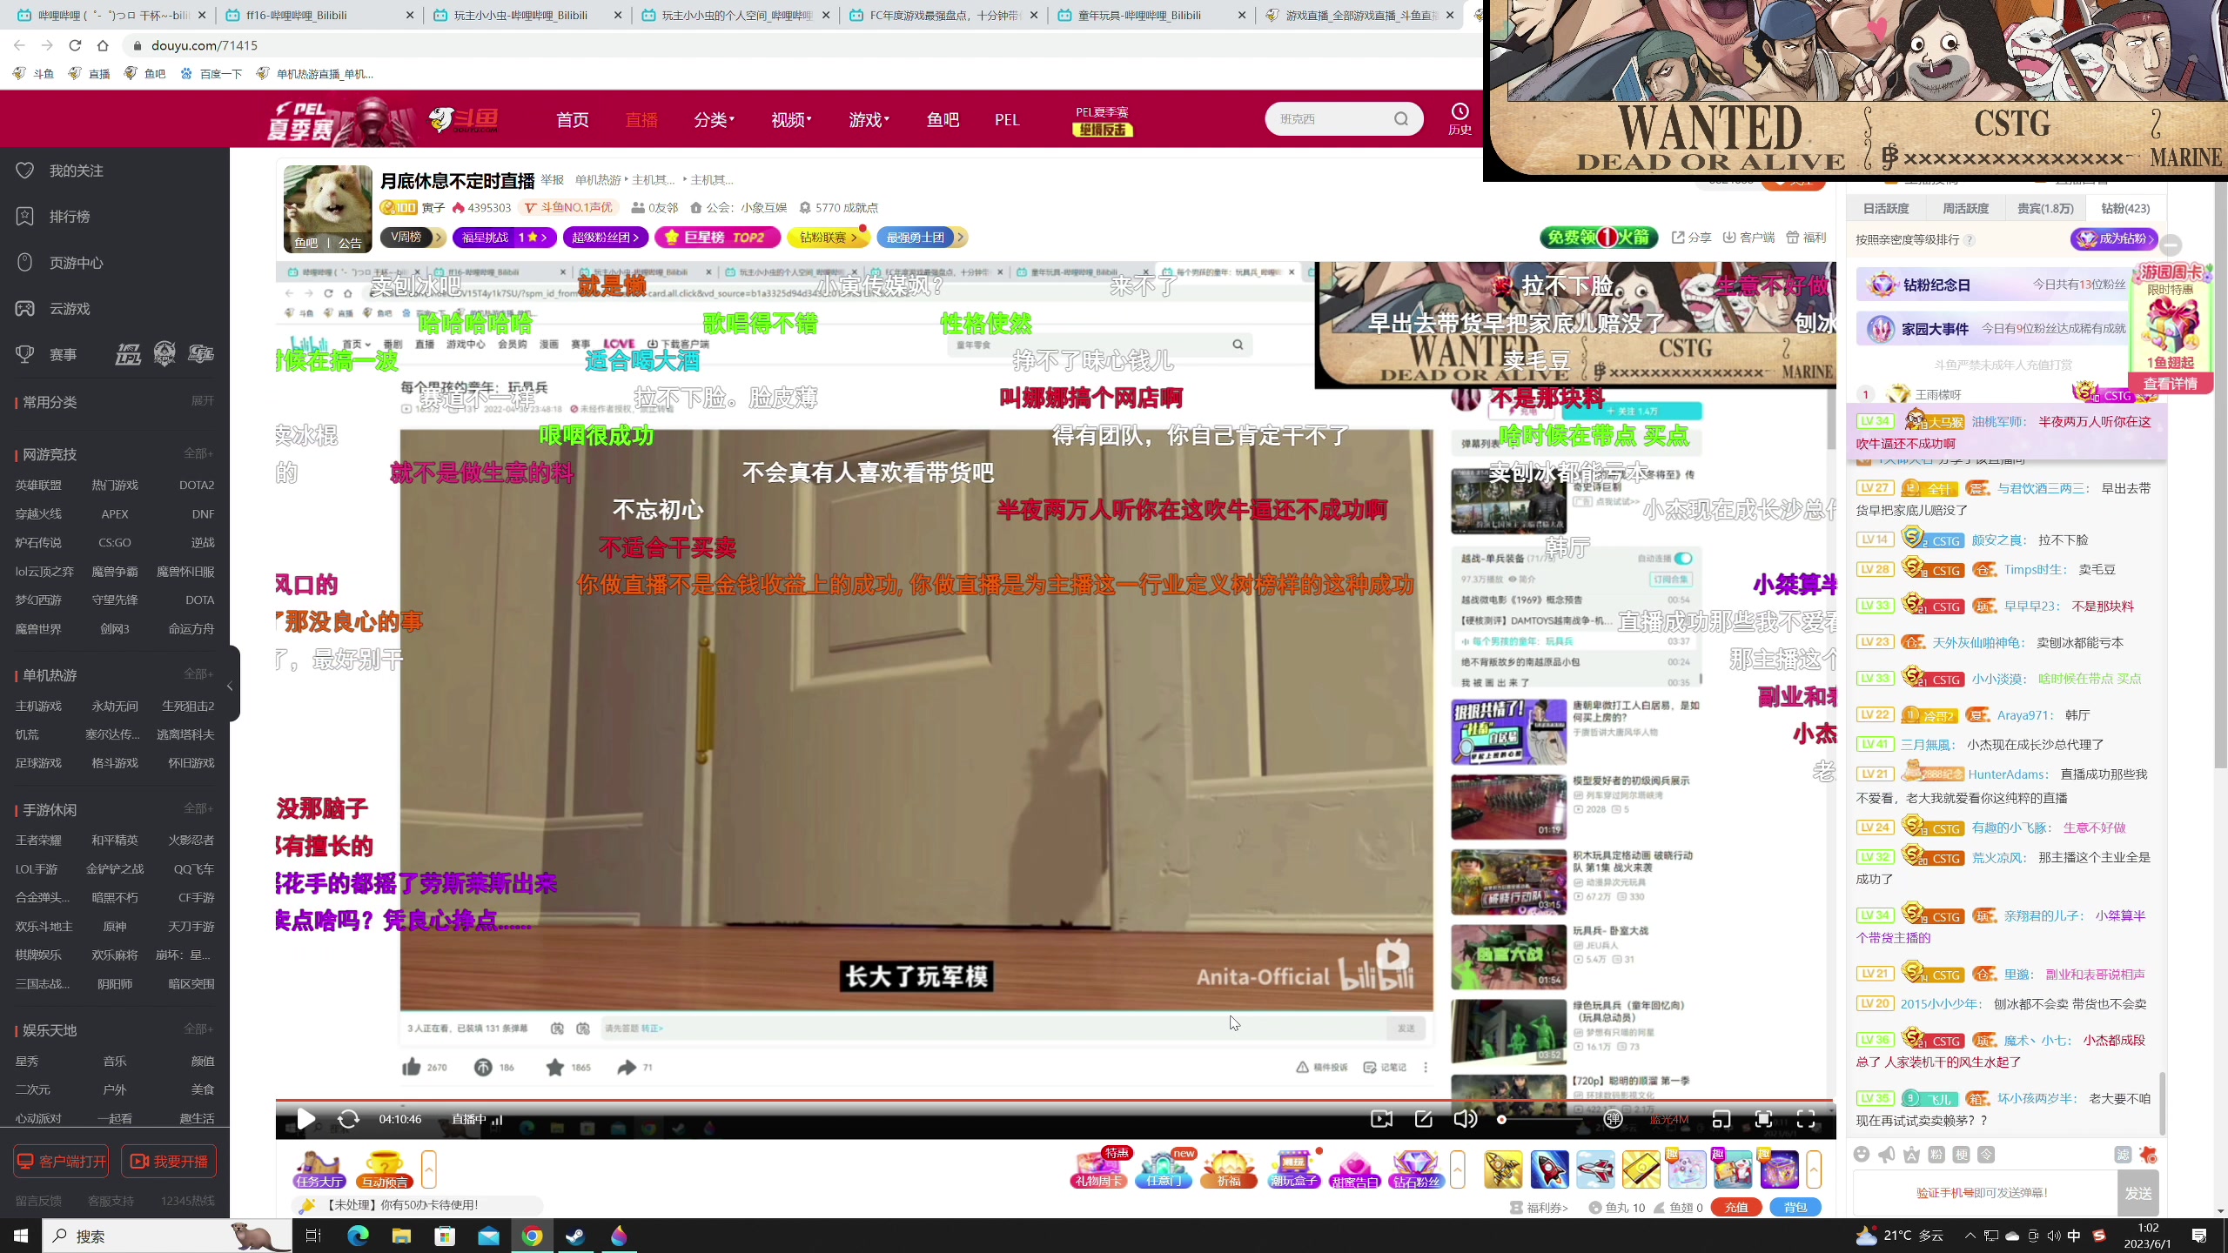
Task: Open the emoji picker in chat toolbar
Action: click(x=1862, y=1155)
